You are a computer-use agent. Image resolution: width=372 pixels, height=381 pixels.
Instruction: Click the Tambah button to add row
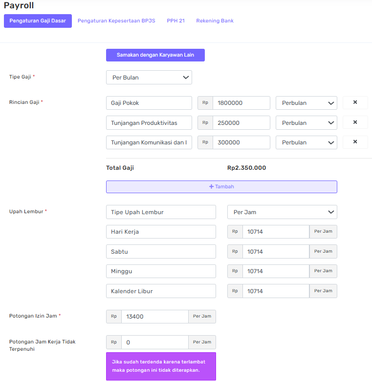tap(221, 187)
